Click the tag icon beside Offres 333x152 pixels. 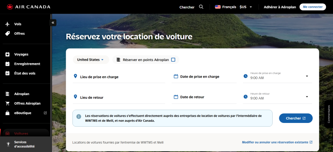(x=7, y=34)
